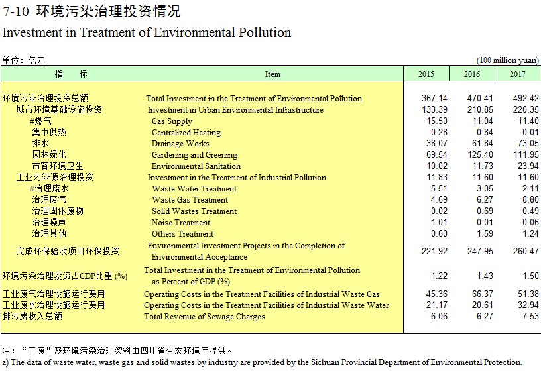Click the 'Waste Gas Treatment' row label
The height and width of the screenshot is (379, 541).
190,200
